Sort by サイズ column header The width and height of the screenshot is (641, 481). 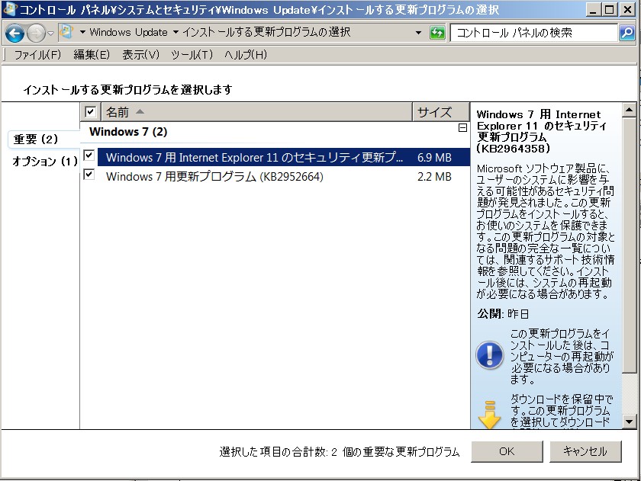(441, 111)
